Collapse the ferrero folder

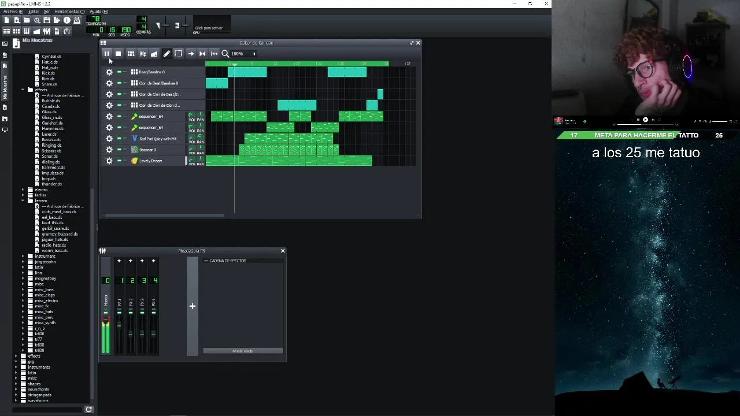[x=23, y=200]
